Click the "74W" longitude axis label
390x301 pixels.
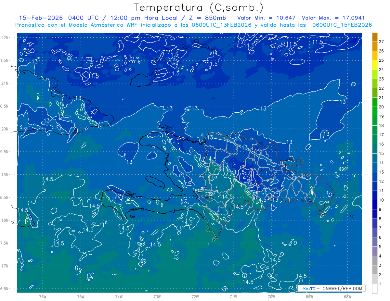tap(119, 296)
